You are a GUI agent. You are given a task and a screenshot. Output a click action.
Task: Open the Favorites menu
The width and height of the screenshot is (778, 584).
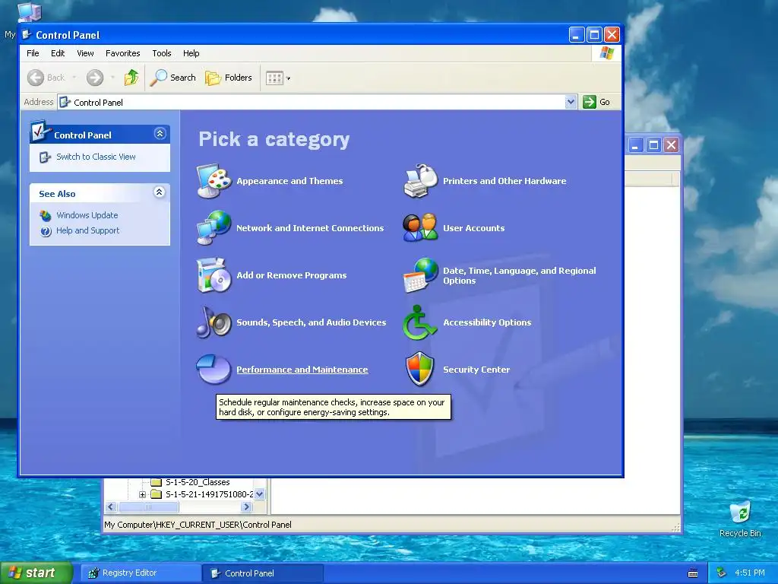[x=122, y=53]
